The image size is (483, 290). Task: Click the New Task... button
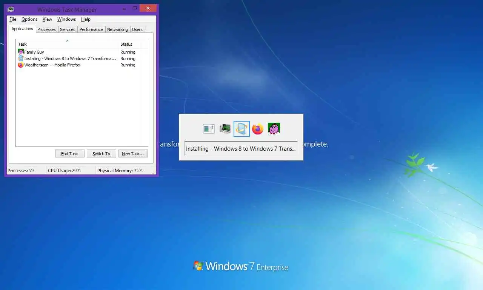(x=133, y=154)
